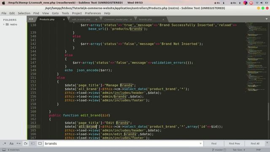This screenshot has height=152, width=270.
Task: Click the edit_brand function name
Action: tap(90, 115)
